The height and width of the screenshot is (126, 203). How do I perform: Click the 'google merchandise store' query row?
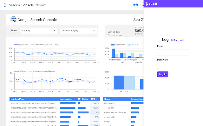pyautogui.click(x=123, y=112)
